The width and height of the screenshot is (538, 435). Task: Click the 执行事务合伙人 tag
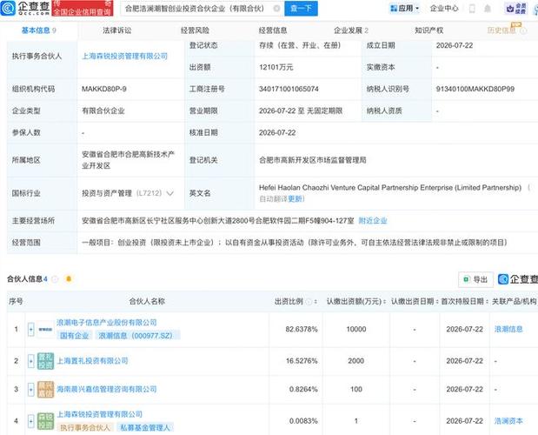click(x=85, y=428)
